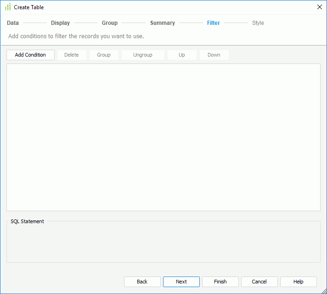Click inside the empty conditions list area

click(x=163, y=137)
